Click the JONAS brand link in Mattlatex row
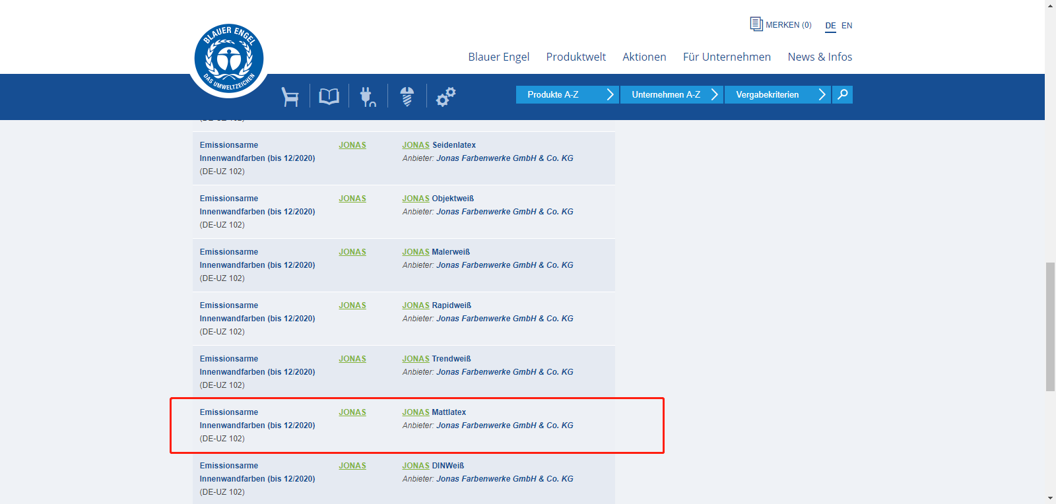This screenshot has width=1056, height=504. (352, 412)
